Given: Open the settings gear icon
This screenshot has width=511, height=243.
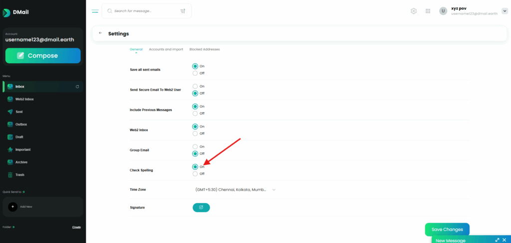Looking at the screenshot, I should click(414, 11).
